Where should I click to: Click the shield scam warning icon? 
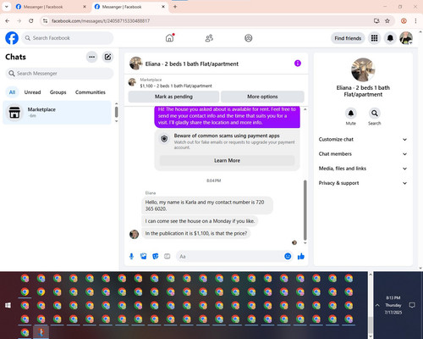click(164, 139)
